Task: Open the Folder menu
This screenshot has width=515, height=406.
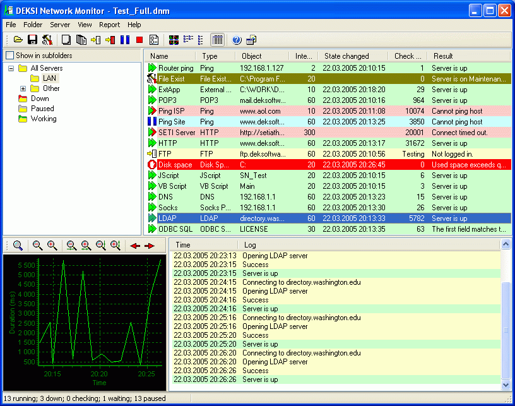Action: [x=33, y=25]
